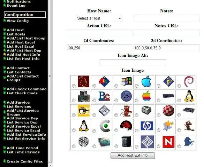Viewport: 204px width, 167px height.
Task: Click the yellow bird-head logo icon
Action: 84,111
